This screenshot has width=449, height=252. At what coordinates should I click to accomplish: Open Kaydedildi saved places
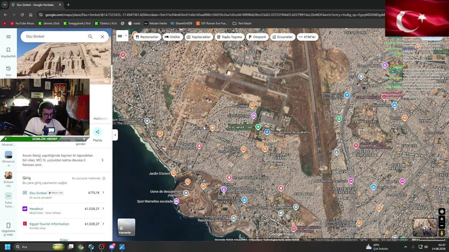pyautogui.click(x=8, y=52)
